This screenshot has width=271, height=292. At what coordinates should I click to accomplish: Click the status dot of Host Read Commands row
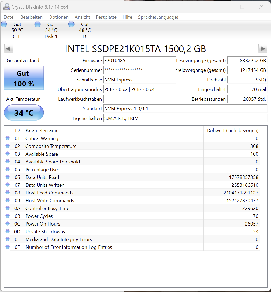click(8, 192)
